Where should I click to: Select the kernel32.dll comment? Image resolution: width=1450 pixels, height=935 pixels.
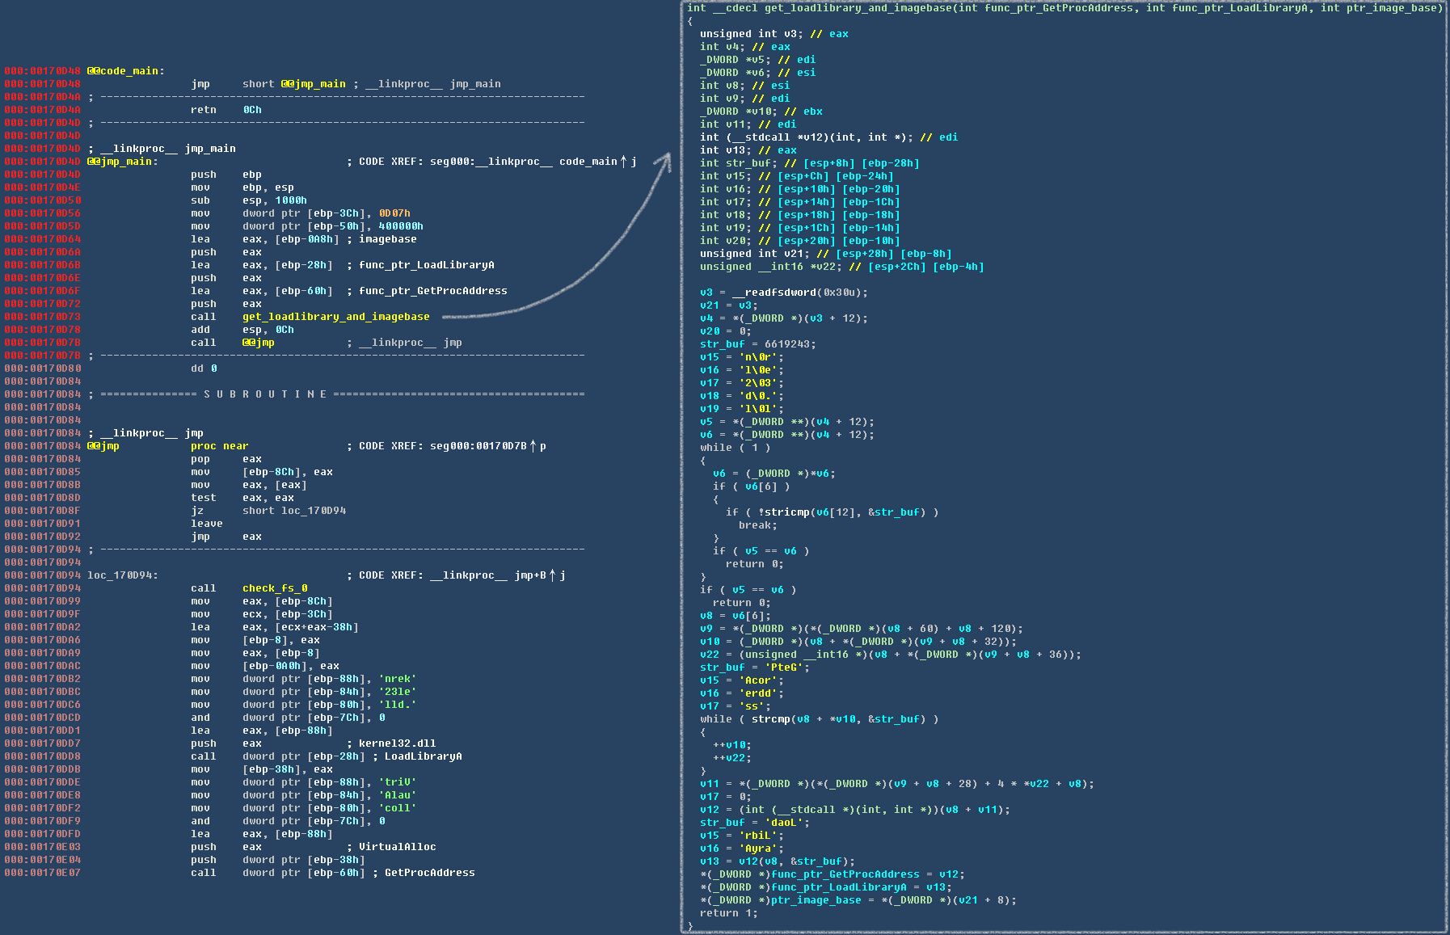(x=397, y=743)
